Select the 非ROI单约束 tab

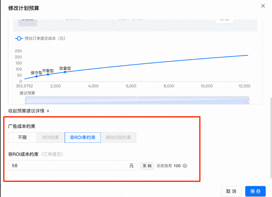(83, 137)
